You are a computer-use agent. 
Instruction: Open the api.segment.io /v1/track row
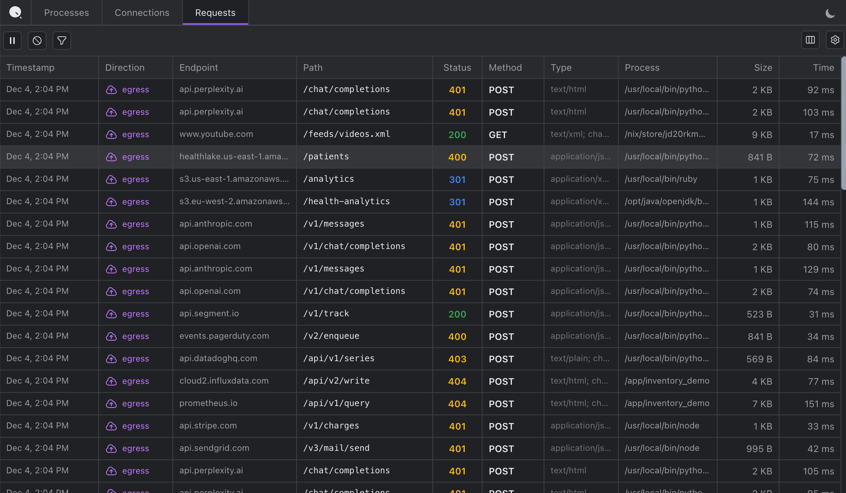click(326, 314)
